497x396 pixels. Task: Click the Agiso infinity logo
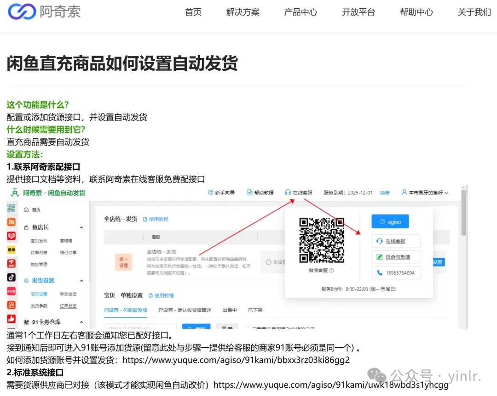(22, 11)
